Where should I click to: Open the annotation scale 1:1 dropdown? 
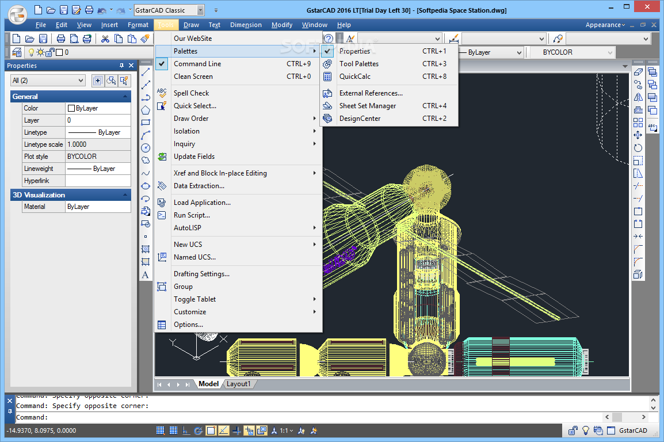pyautogui.click(x=287, y=430)
